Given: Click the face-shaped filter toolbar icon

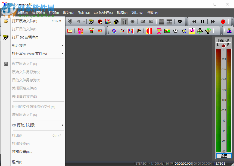Looking at the screenshot, I should tap(139, 31).
